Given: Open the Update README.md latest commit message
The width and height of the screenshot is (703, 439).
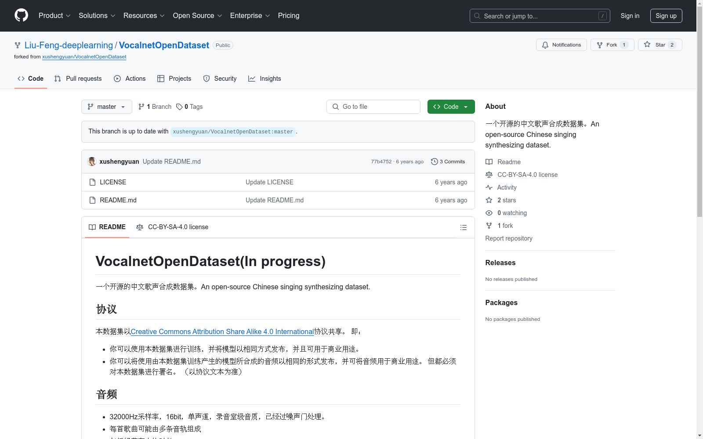Looking at the screenshot, I should pyautogui.click(x=172, y=162).
